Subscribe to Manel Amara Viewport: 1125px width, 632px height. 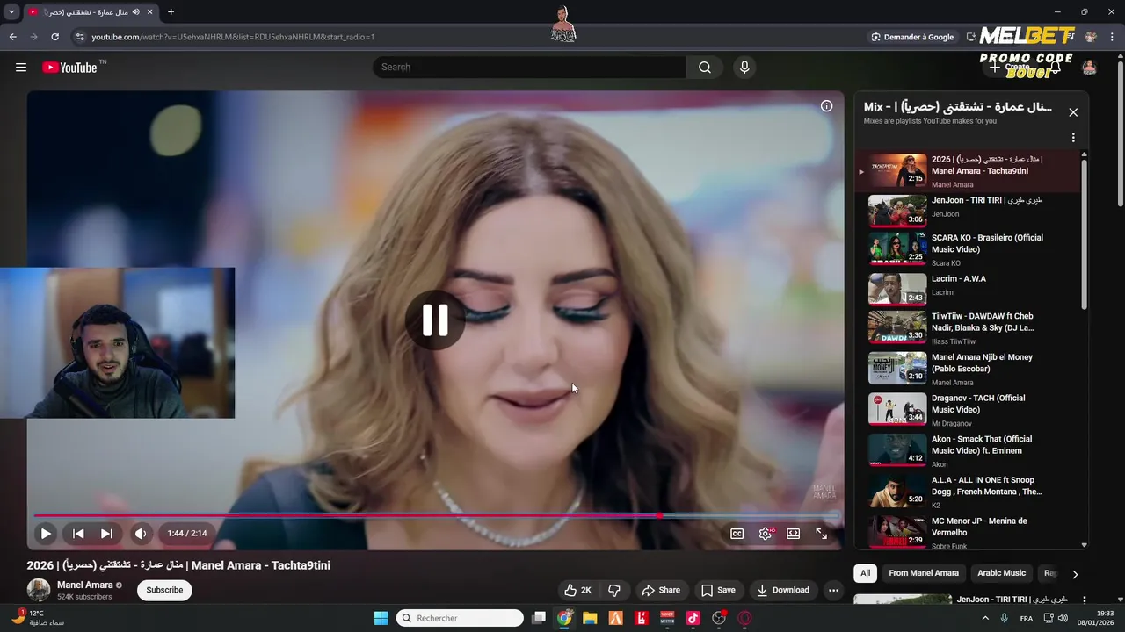[x=164, y=590]
